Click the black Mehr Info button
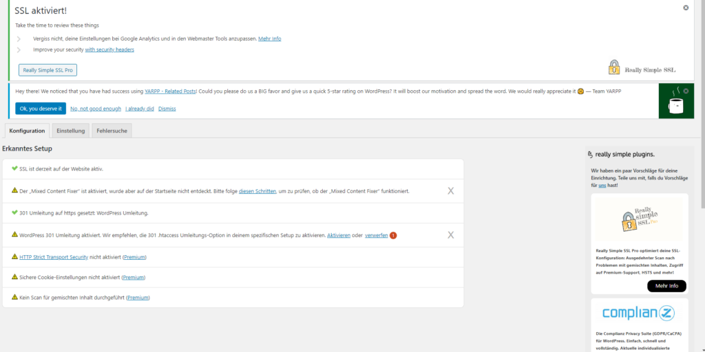Screen dimensions: 705x352 pos(666,286)
